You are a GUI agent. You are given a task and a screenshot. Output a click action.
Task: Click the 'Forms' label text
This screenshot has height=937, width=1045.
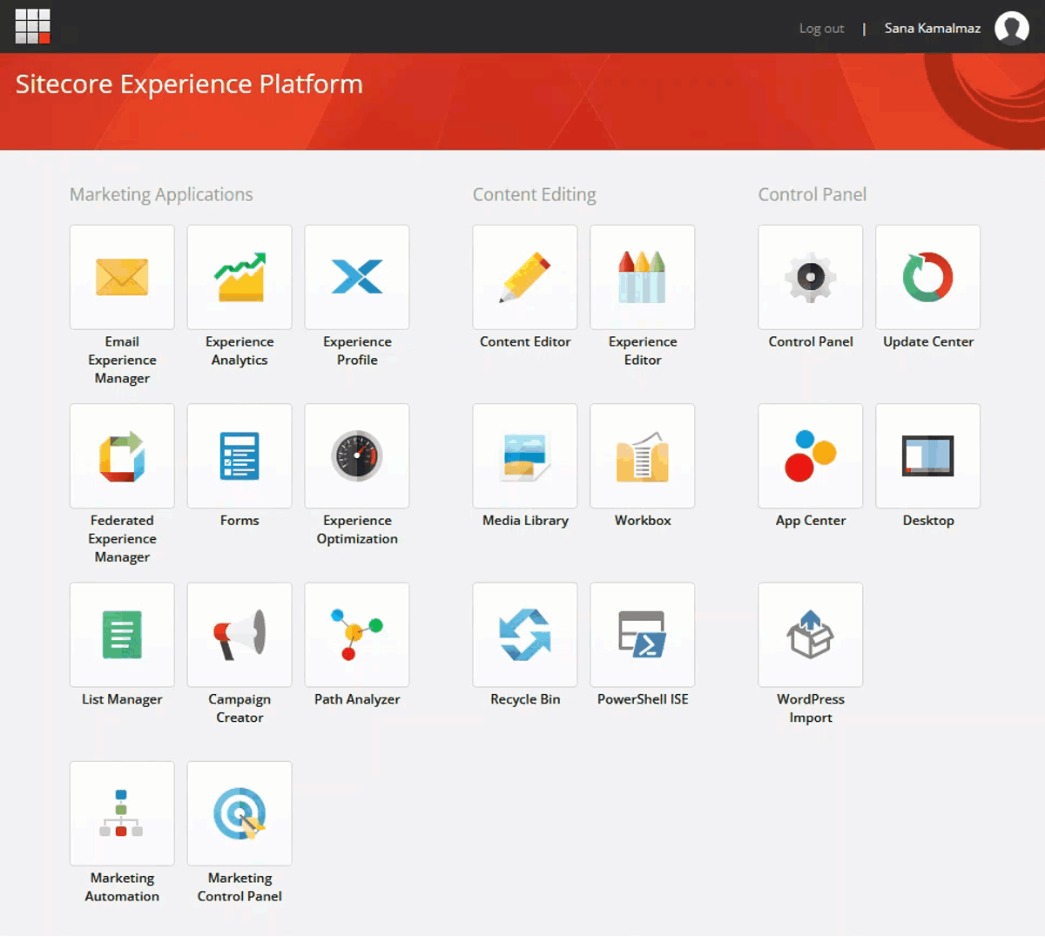(x=239, y=521)
